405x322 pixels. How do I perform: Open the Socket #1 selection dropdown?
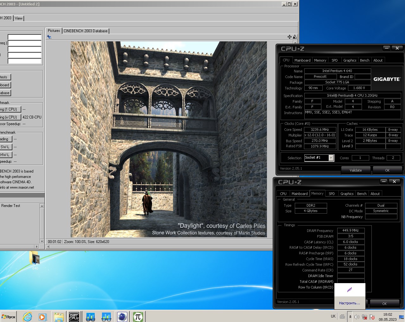331,158
